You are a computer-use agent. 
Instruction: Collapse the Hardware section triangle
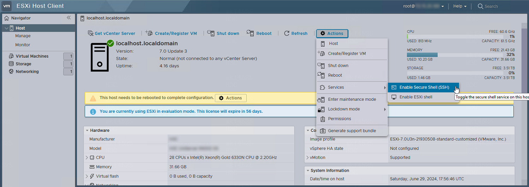click(87, 130)
